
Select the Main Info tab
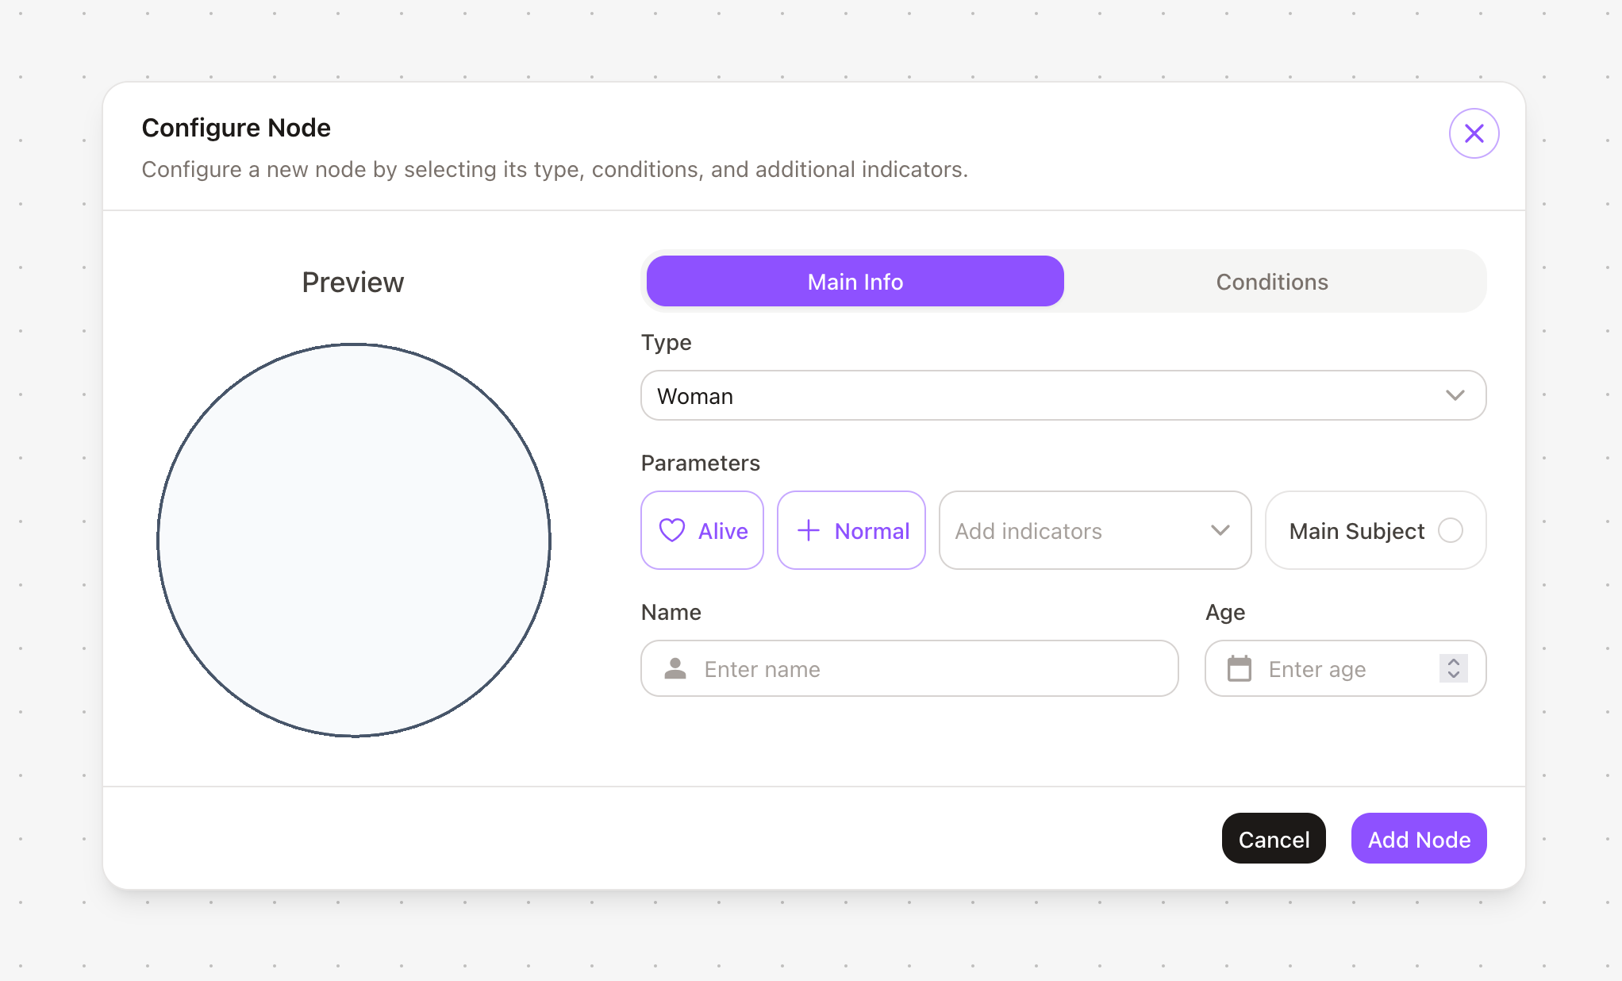click(x=855, y=282)
